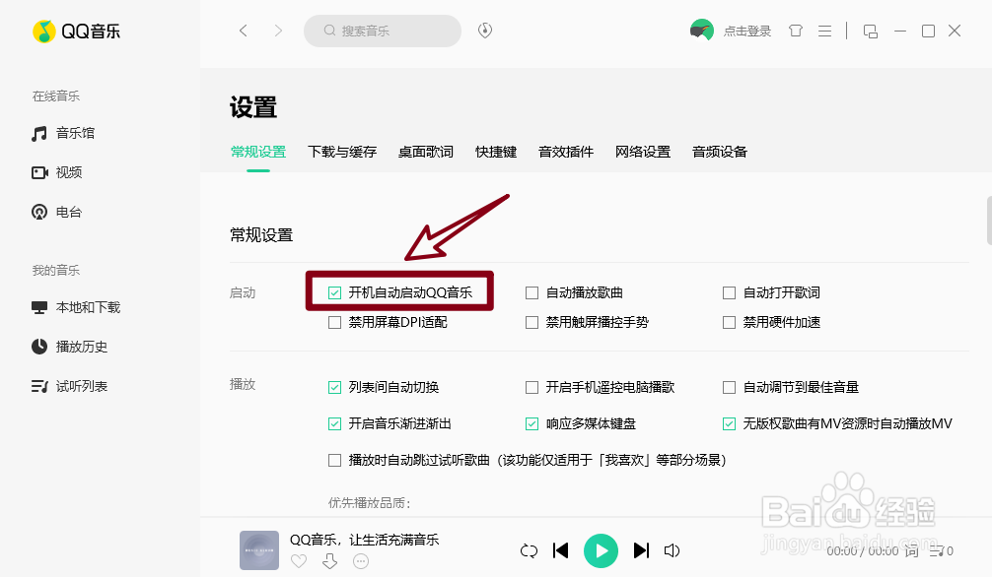Open 电台 in the sidebar
The width and height of the screenshot is (992, 577).
57,213
